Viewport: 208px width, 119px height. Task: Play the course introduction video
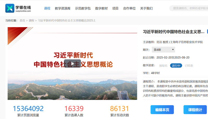[72, 64]
